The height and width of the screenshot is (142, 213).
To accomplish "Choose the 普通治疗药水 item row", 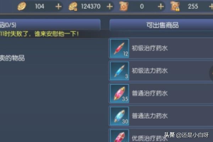I will [161, 93].
